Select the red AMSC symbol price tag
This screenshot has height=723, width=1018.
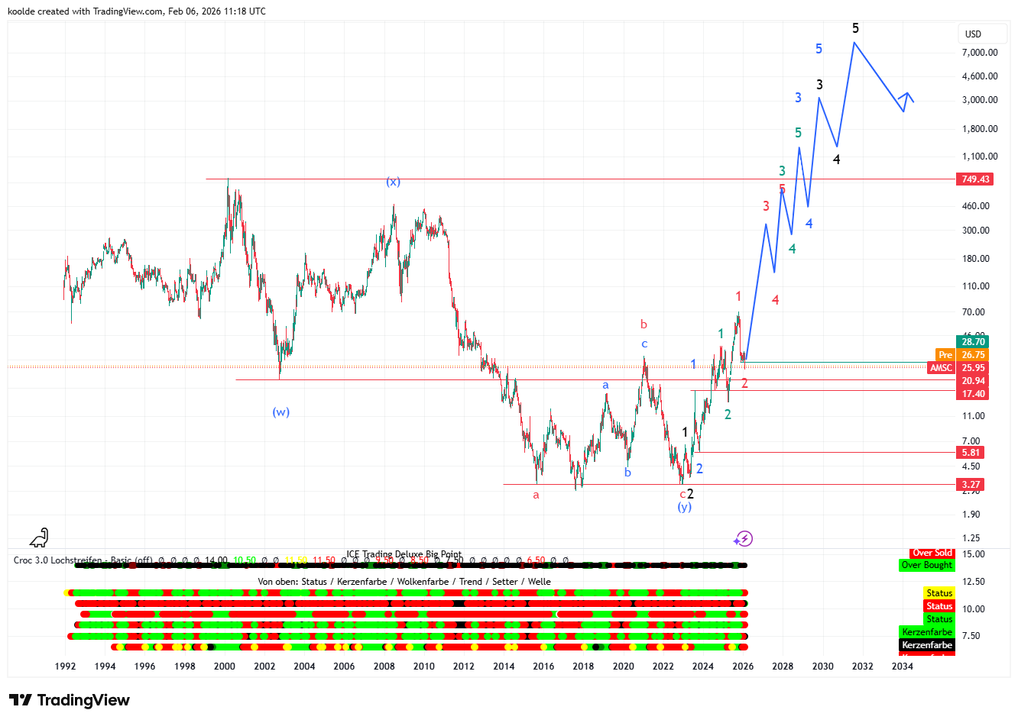tap(941, 368)
